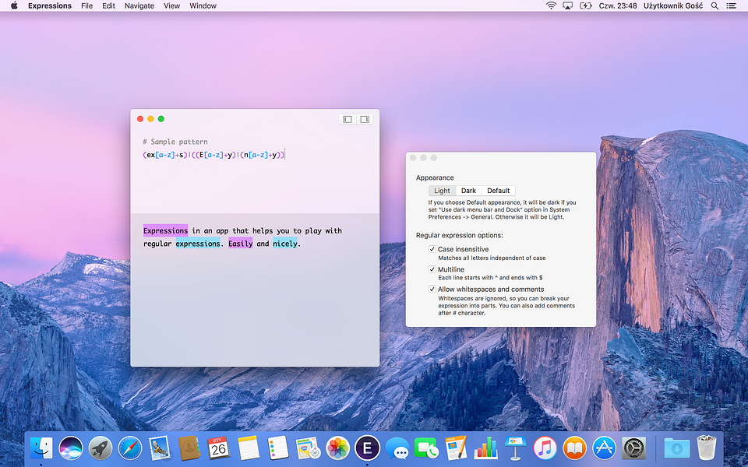Screen dimensions: 748x467
Task: Toggle the left sidebar panel icon
Action: click(348, 119)
